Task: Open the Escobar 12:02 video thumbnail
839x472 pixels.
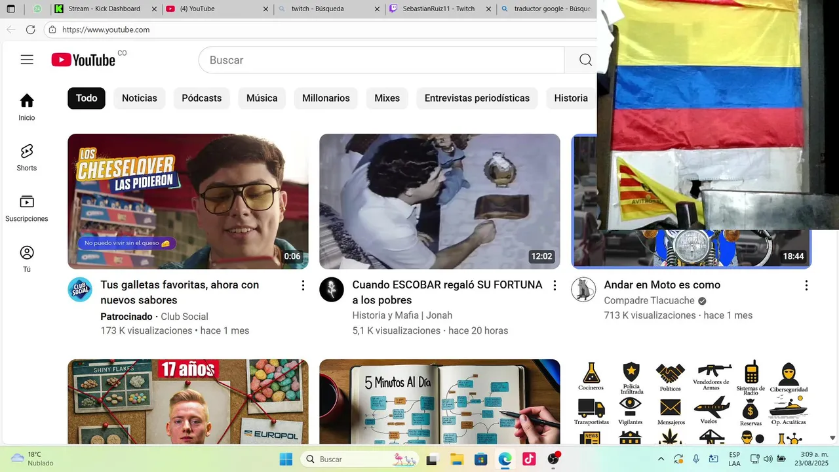Action: pyautogui.click(x=440, y=201)
